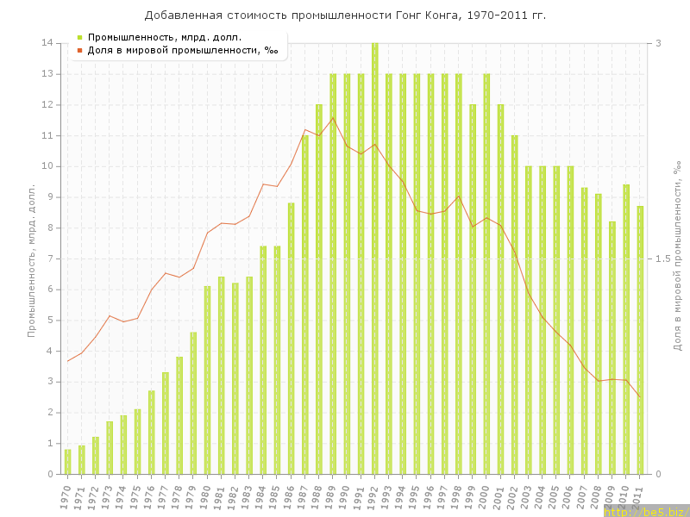Click the left axis title 'Промышленность, млрд. долл.'
The width and height of the screenshot is (690, 517).
click(x=32, y=258)
